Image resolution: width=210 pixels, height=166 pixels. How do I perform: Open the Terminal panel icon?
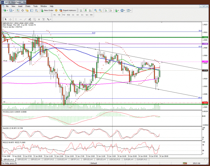pos(32,10)
